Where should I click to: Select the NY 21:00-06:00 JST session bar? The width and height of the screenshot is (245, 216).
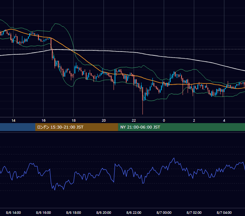point(181,127)
